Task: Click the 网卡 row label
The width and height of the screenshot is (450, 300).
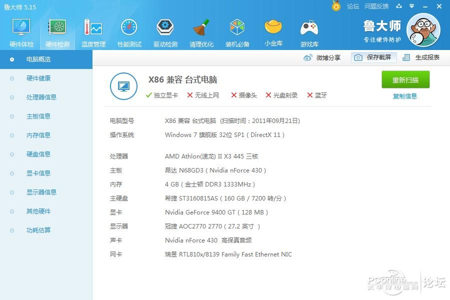Action: [x=116, y=254]
